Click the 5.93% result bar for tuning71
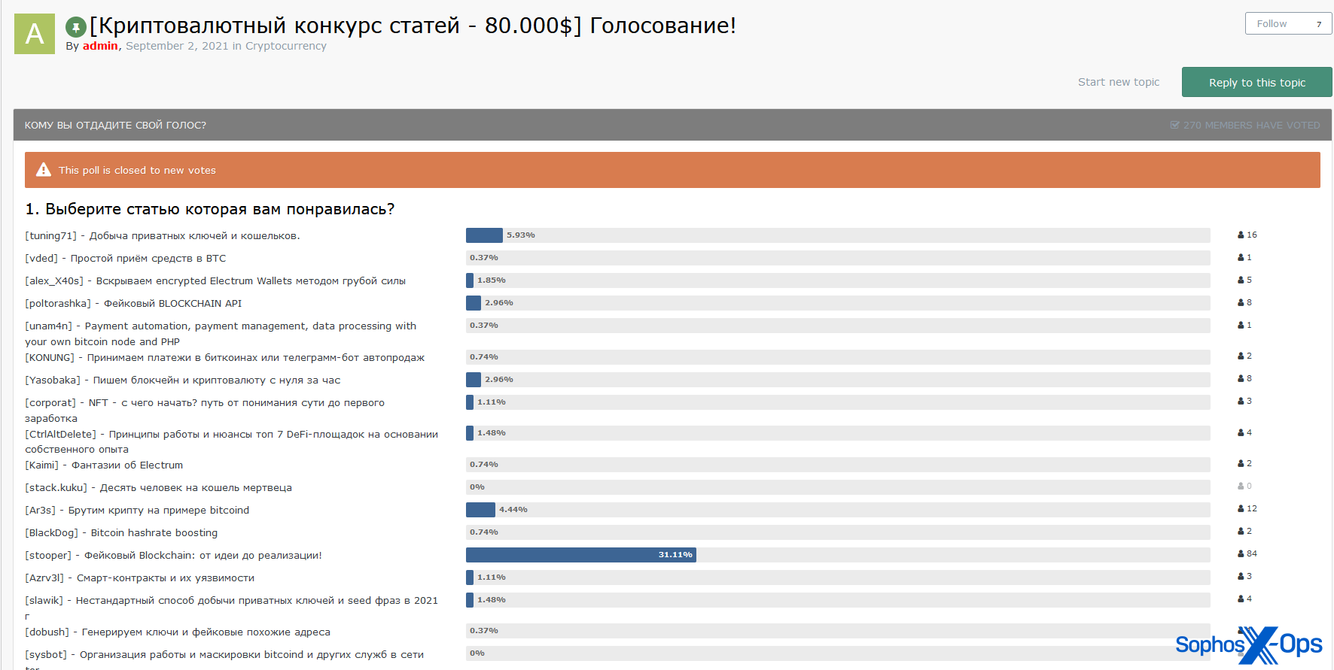Viewport: 1334px width, 670px height. point(484,235)
